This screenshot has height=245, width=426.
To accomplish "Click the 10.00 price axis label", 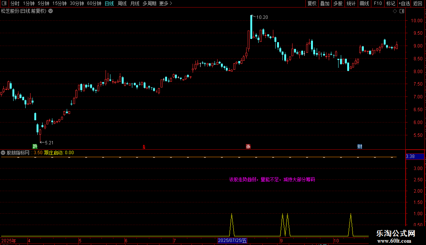I will coord(417,21).
